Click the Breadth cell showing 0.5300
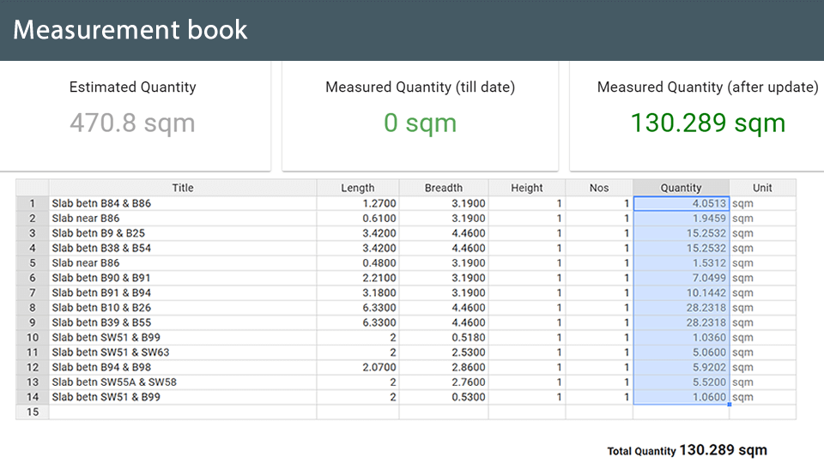This screenshot has height=463, width=824. pos(444,397)
